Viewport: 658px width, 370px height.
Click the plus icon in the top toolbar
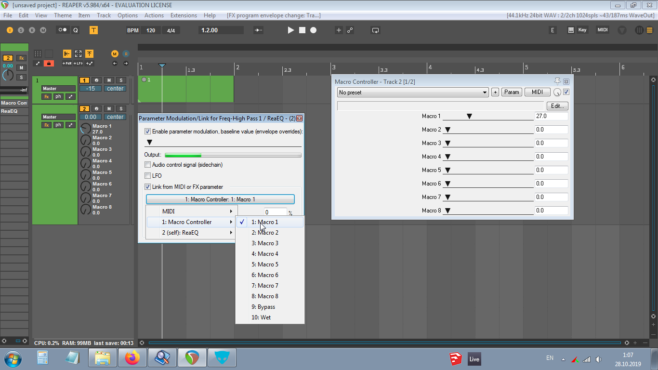[x=339, y=30]
